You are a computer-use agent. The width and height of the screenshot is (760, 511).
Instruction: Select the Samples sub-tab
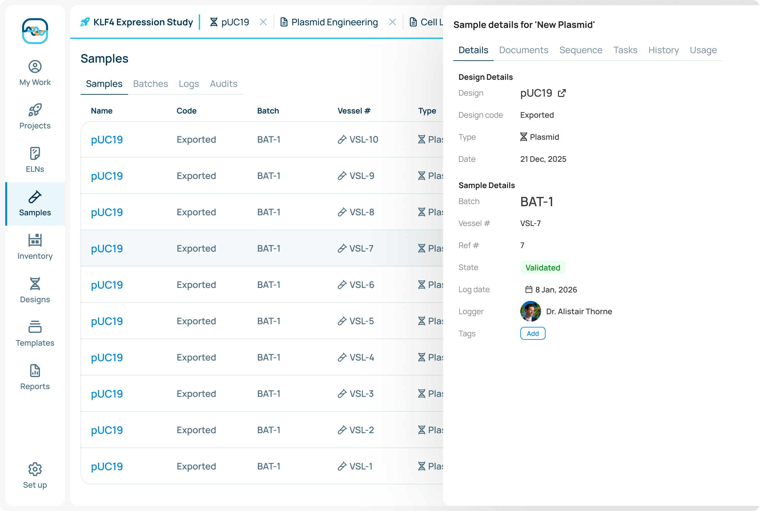pos(104,84)
